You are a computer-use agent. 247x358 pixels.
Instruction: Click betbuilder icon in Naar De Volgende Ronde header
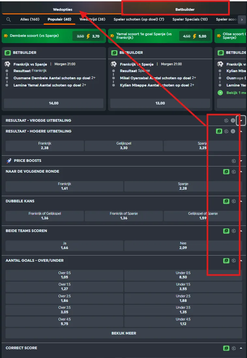pyautogui.click(x=226, y=172)
